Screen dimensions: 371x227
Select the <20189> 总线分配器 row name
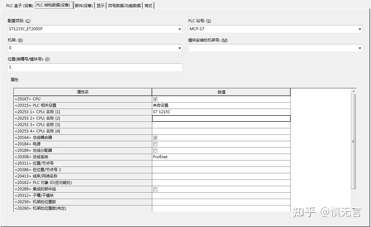pyautogui.click(x=83, y=150)
